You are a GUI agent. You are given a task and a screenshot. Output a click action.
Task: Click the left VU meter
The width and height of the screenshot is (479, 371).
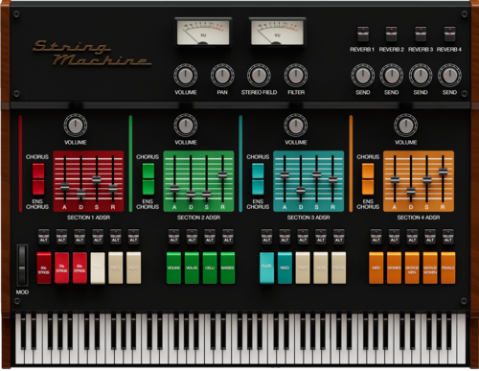click(x=203, y=33)
